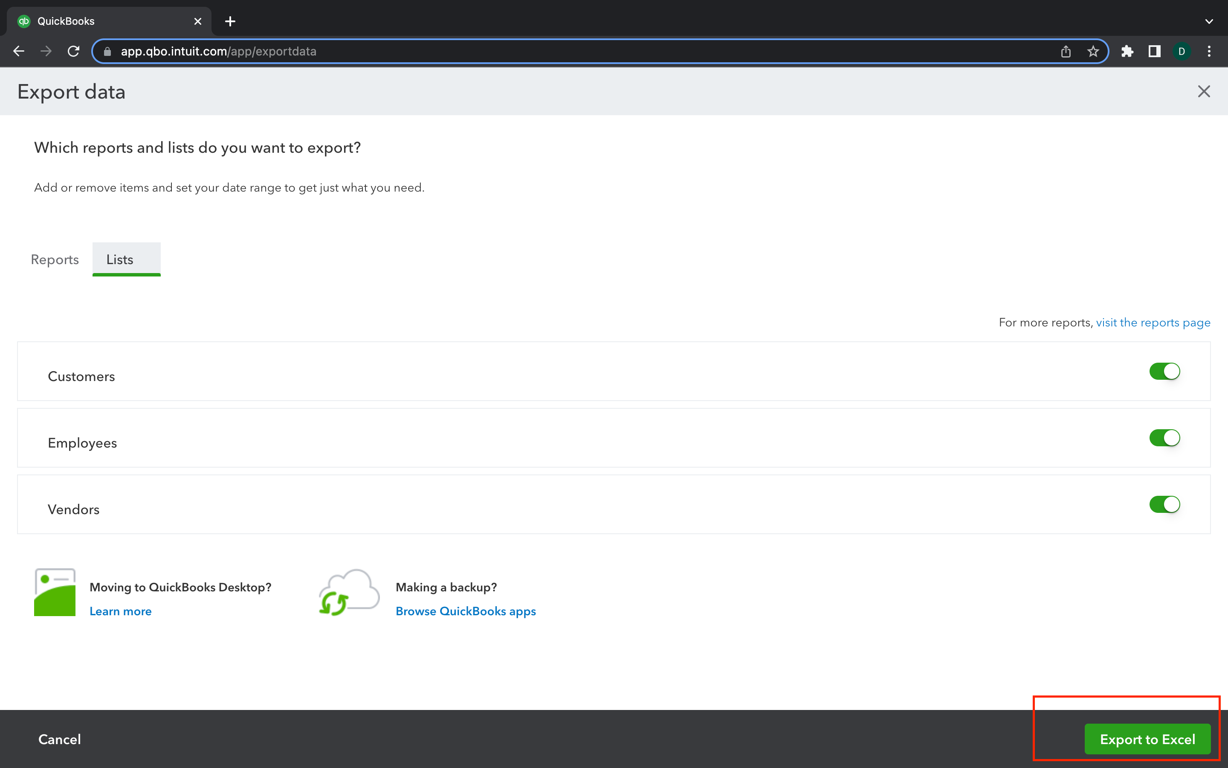Viewport: 1228px width, 768px height.
Task: Toggle the browser side panel icon
Action: (1154, 51)
